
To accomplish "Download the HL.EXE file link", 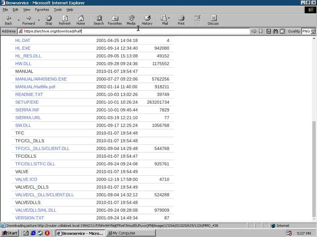I will click(x=23, y=48).
